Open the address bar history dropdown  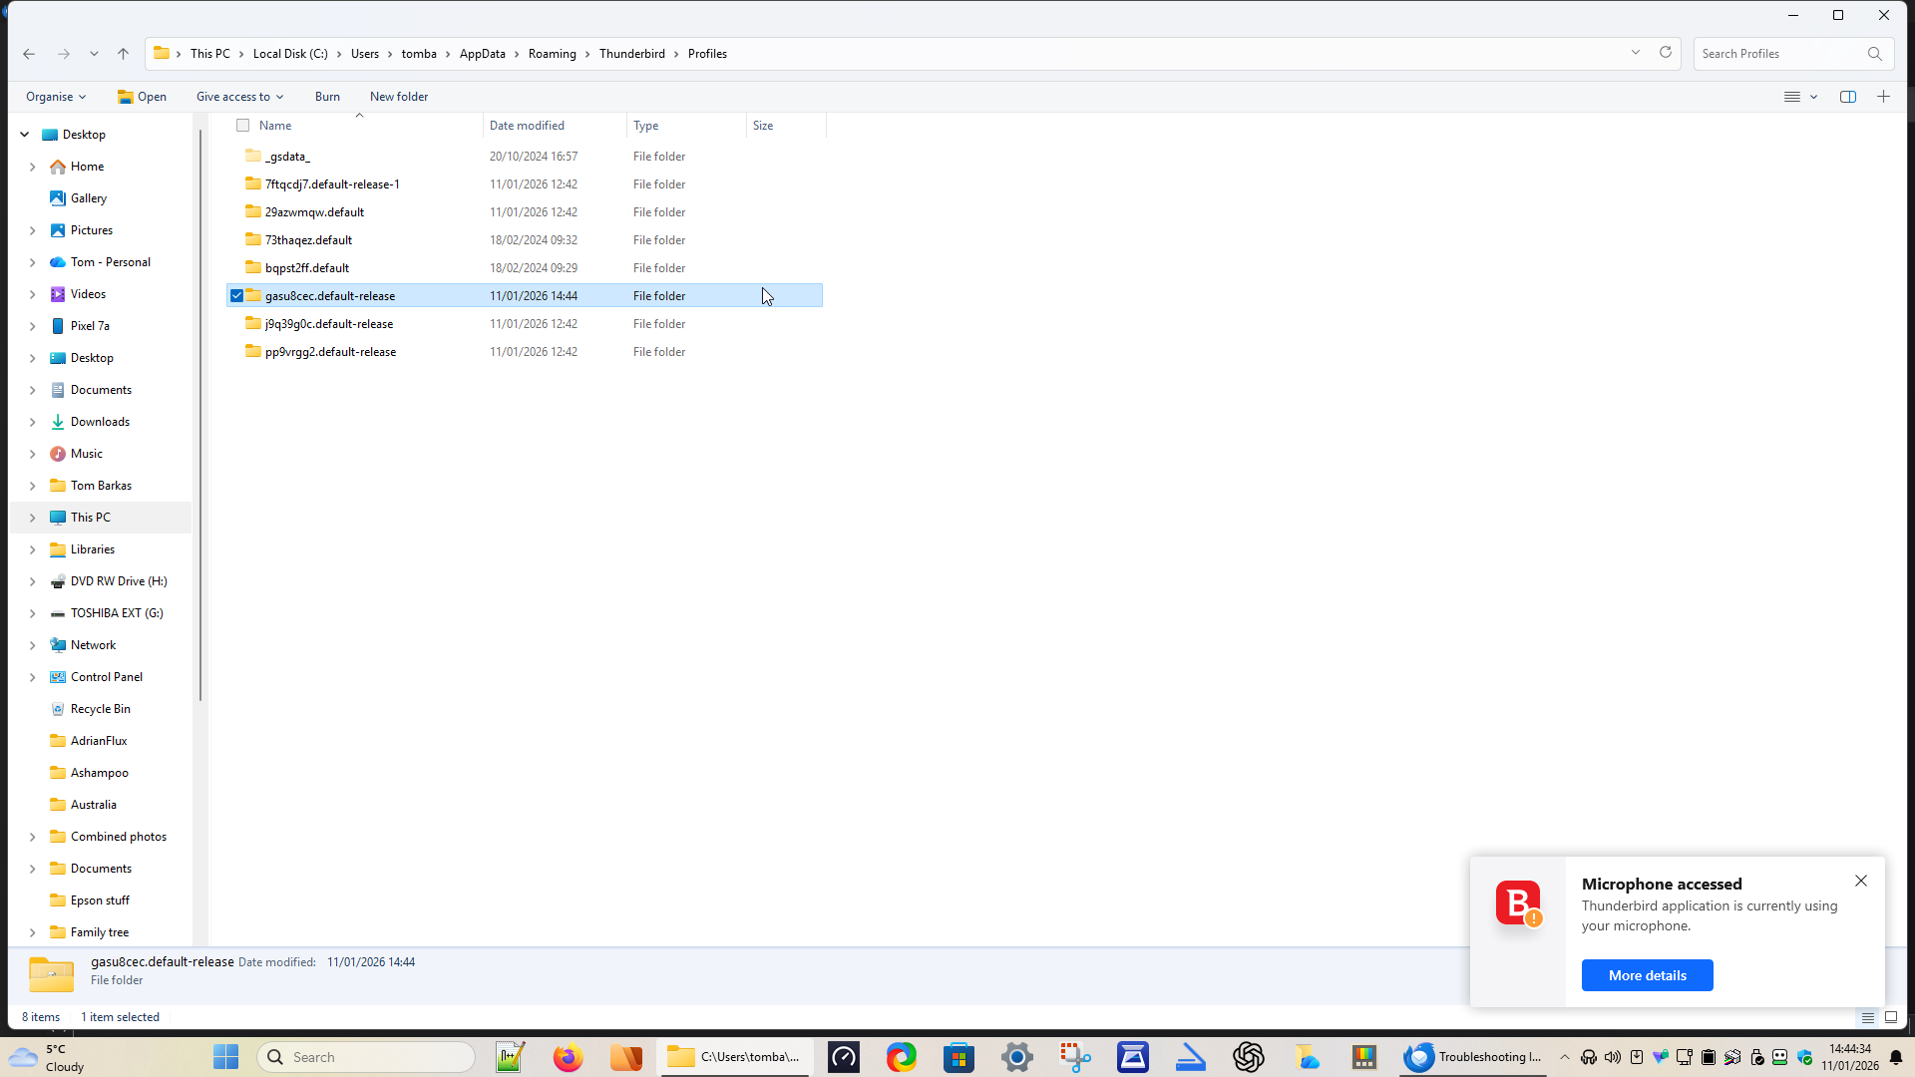(x=1635, y=53)
